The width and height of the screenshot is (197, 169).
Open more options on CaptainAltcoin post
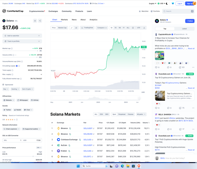point(193,67)
